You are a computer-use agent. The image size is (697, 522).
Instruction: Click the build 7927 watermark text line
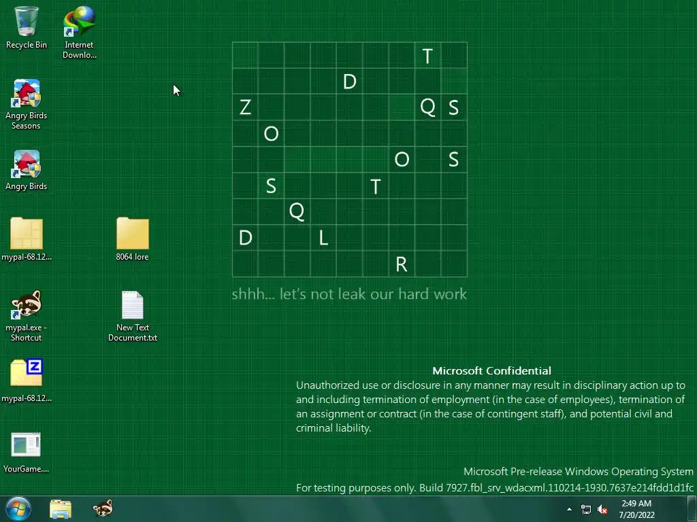(495, 488)
